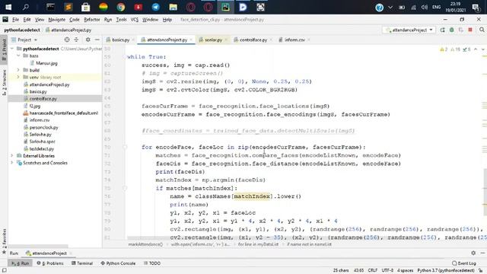Switch to the inform.csv tab
The image size is (487, 274).
pos(294,40)
